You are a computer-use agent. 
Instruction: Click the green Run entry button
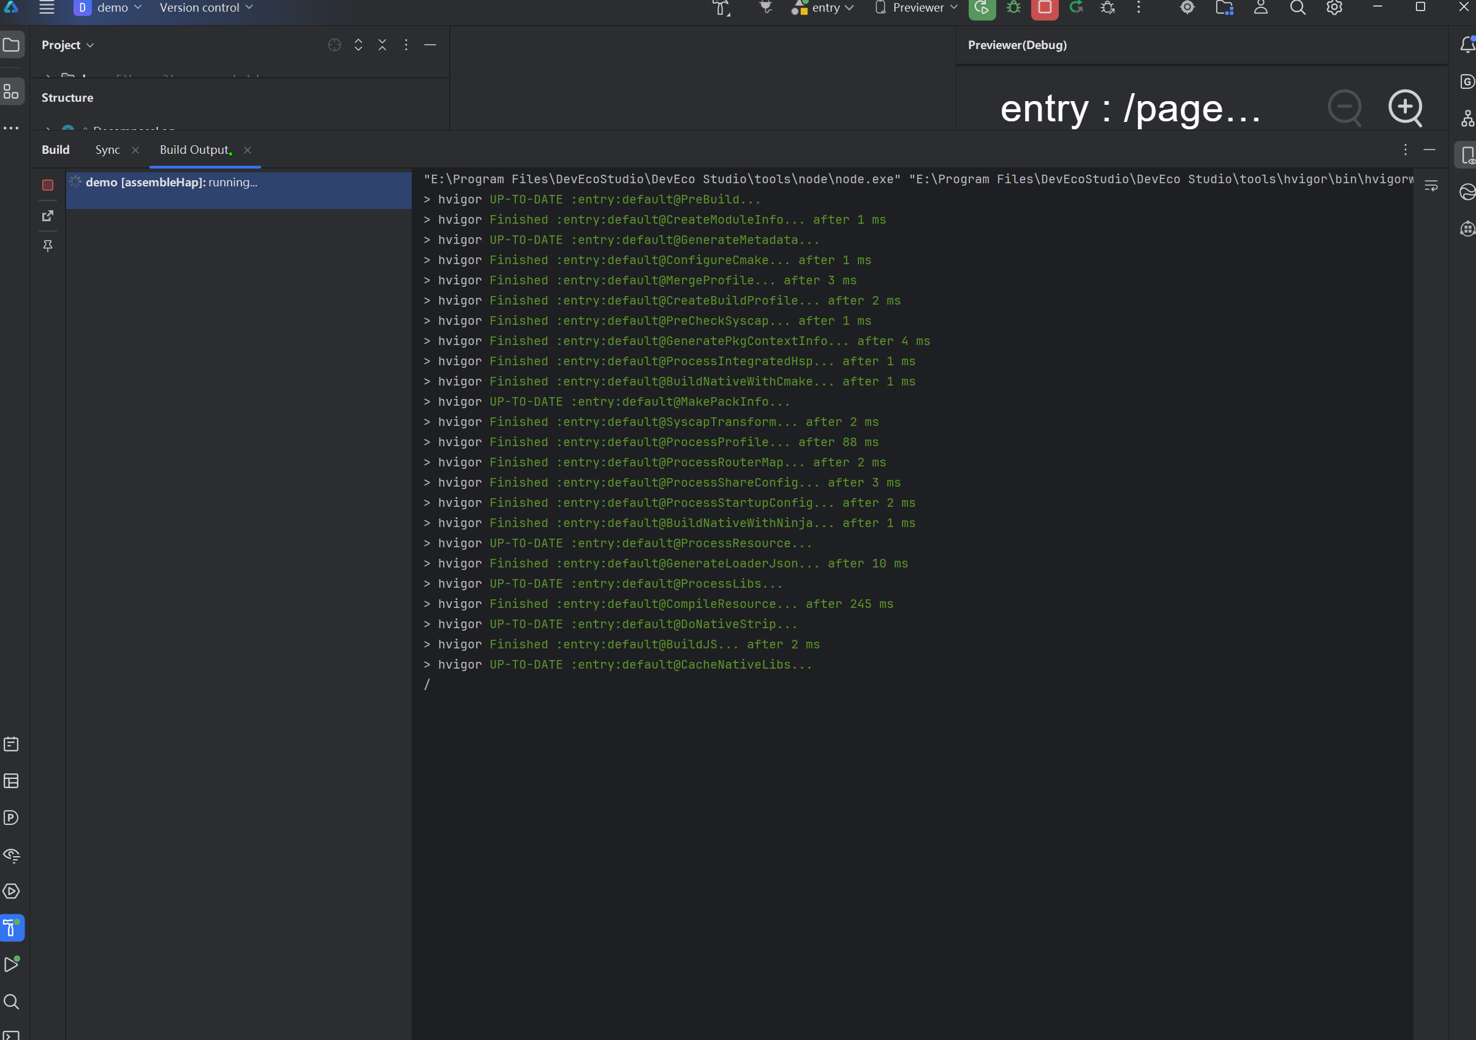tap(982, 8)
